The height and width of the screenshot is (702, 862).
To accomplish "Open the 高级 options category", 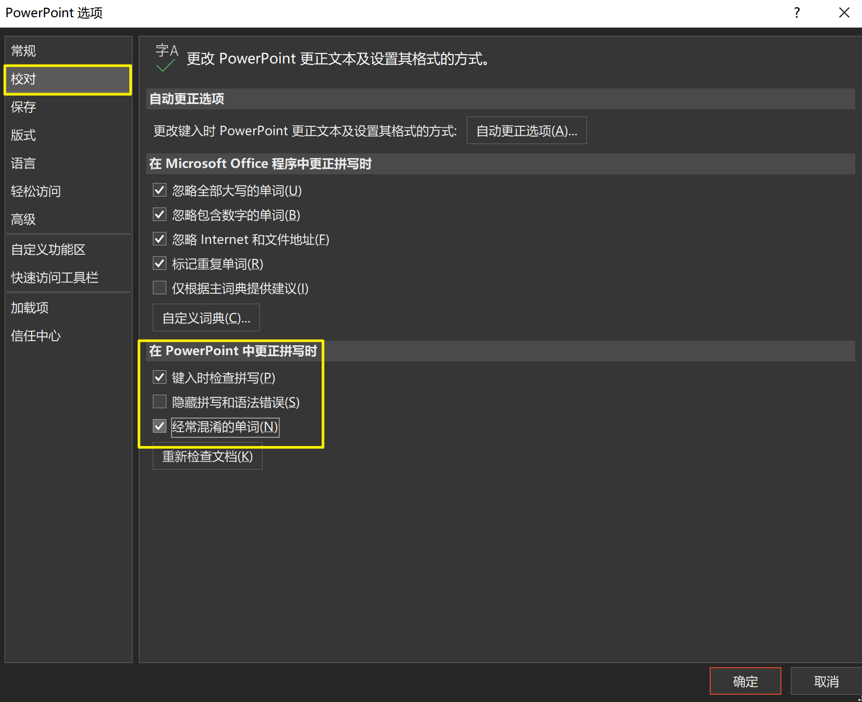I will pos(68,219).
